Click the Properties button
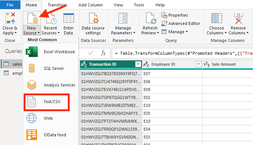 [x=174, y=15]
